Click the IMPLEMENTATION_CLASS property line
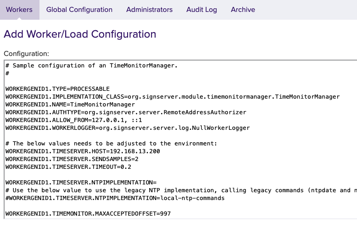This screenshot has width=357, height=228. pos(172,97)
